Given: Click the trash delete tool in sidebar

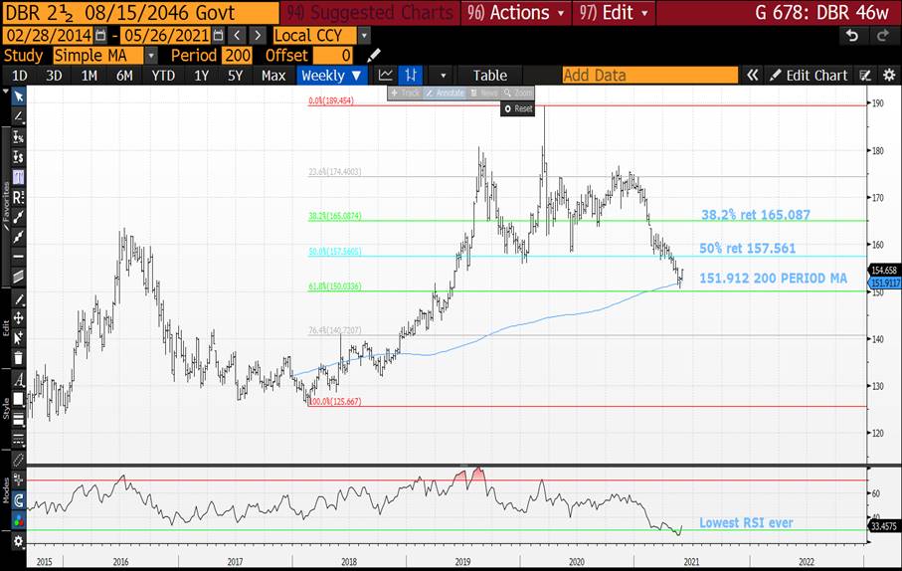Looking at the screenshot, I should click(x=18, y=358).
